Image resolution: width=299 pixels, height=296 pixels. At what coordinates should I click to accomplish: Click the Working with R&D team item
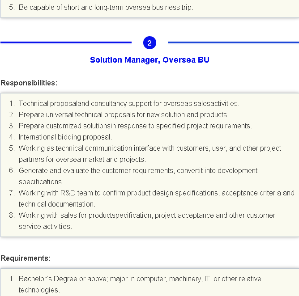tap(157, 193)
